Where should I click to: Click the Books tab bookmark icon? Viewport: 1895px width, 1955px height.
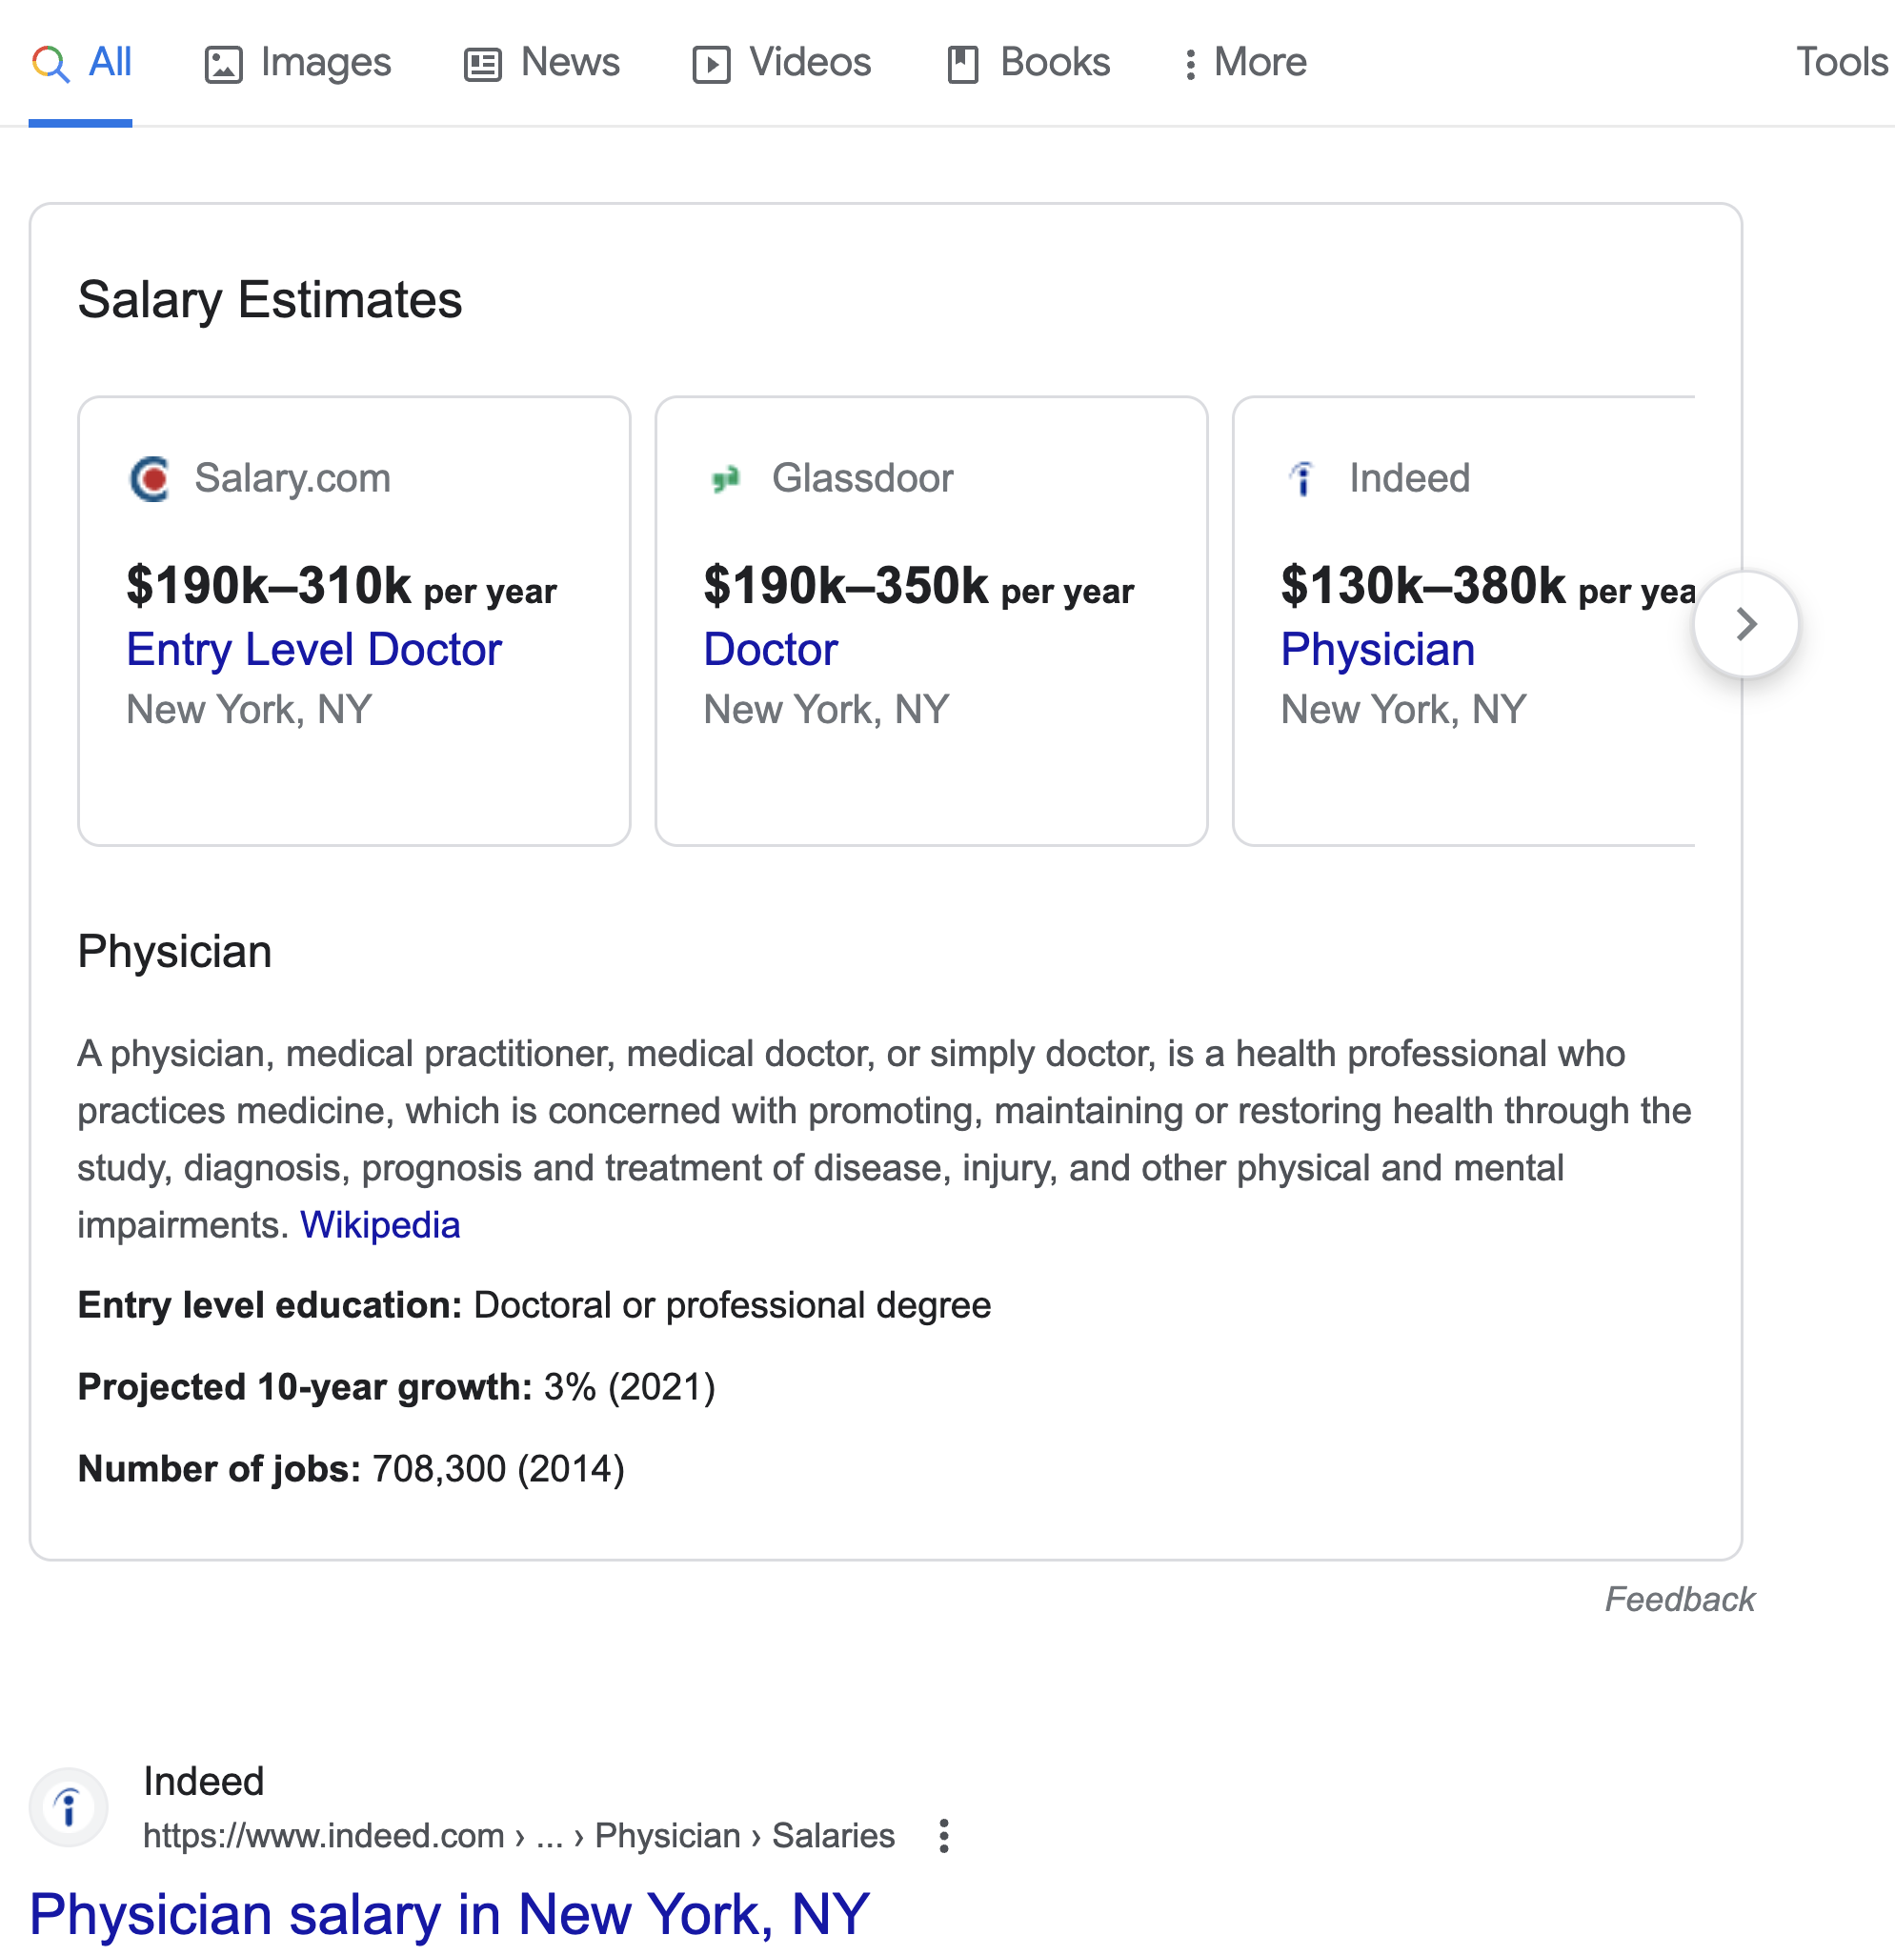pyautogui.click(x=962, y=65)
